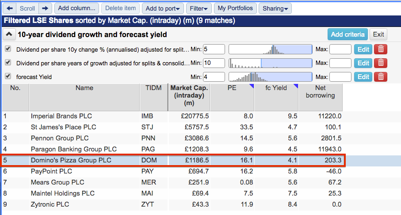Click the forecast Yield histogram range slider

(x=270, y=77)
